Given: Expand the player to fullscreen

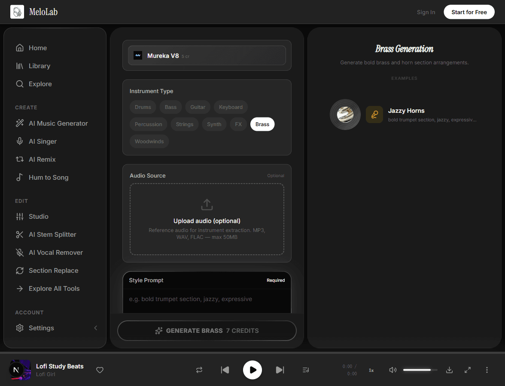Looking at the screenshot, I should [468, 370].
